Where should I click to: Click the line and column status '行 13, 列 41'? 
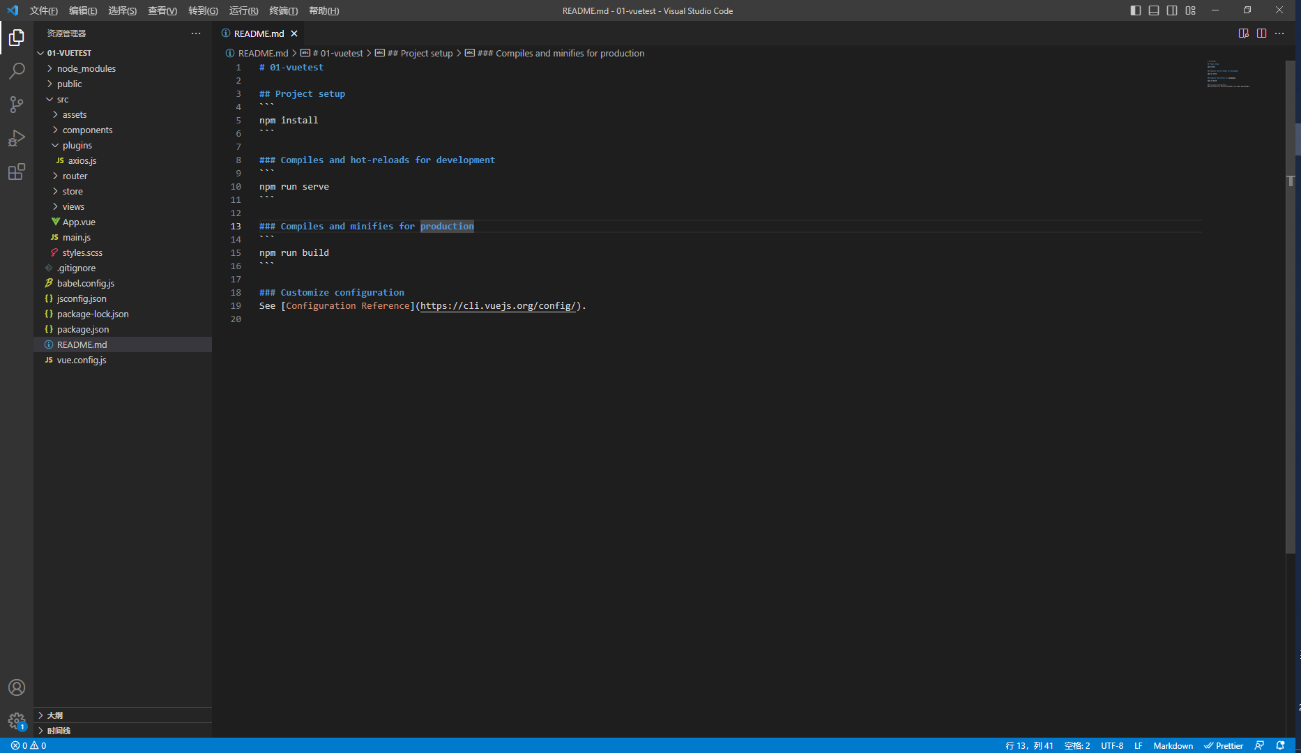tap(1029, 745)
